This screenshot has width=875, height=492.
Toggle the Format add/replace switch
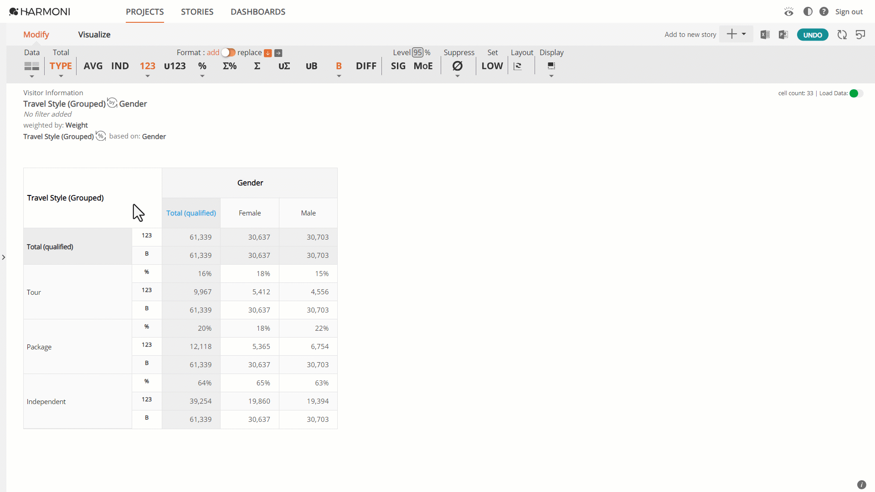(x=228, y=53)
